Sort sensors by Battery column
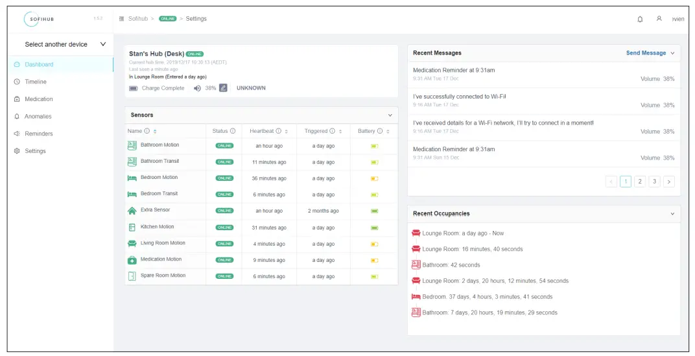 pos(388,131)
